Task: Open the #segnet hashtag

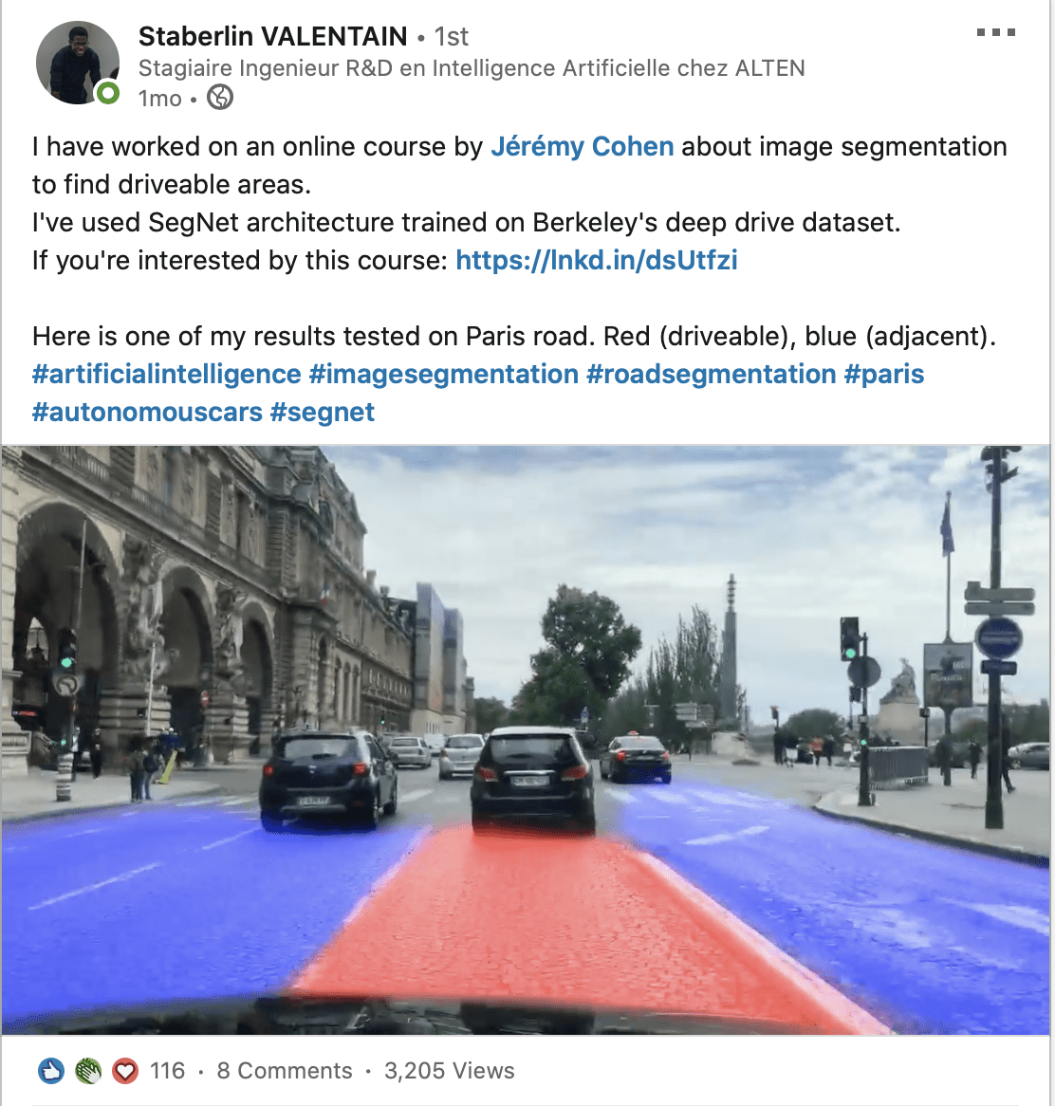Action: point(322,412)
